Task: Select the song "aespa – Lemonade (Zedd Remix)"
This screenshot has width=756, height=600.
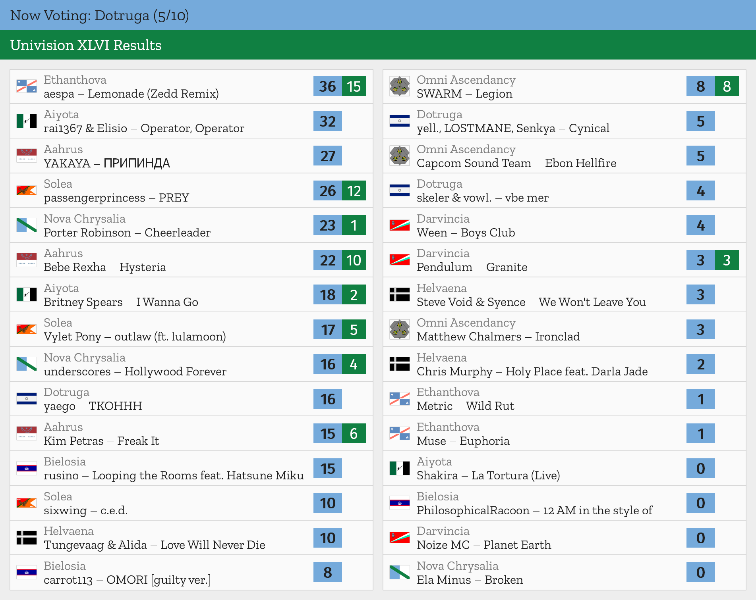Action: tap(131, 94)
